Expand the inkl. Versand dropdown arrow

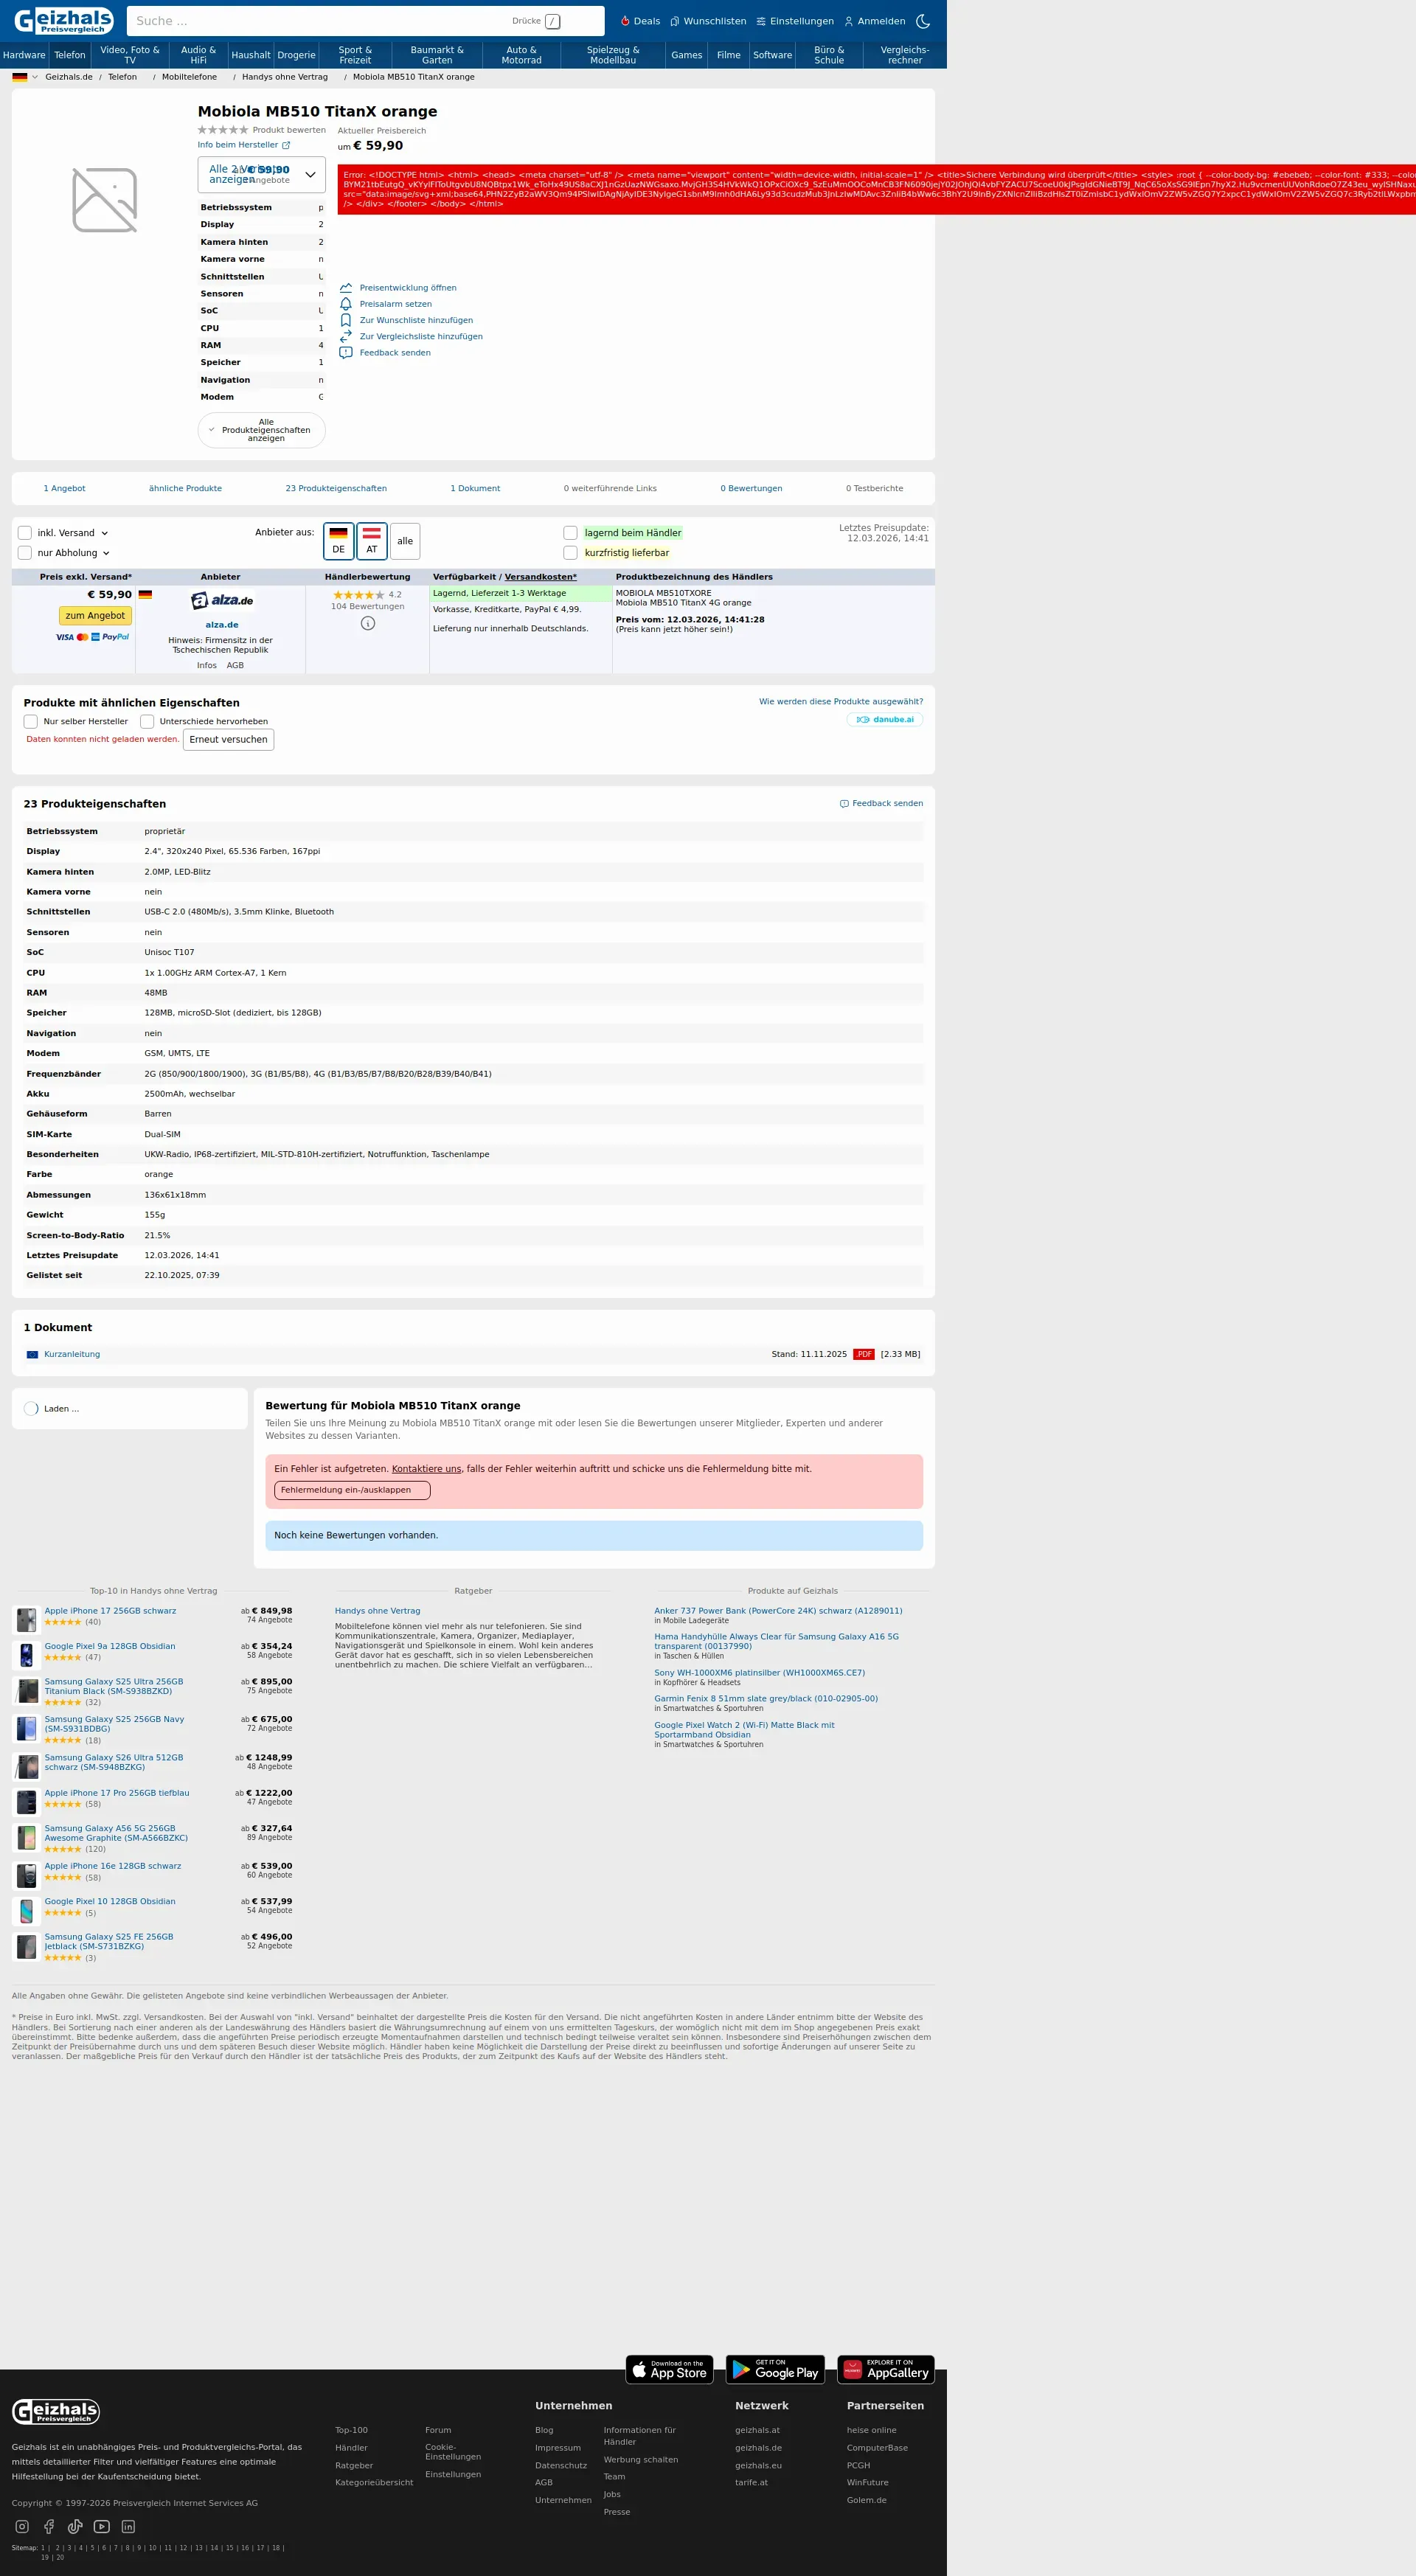click(105, 533)
